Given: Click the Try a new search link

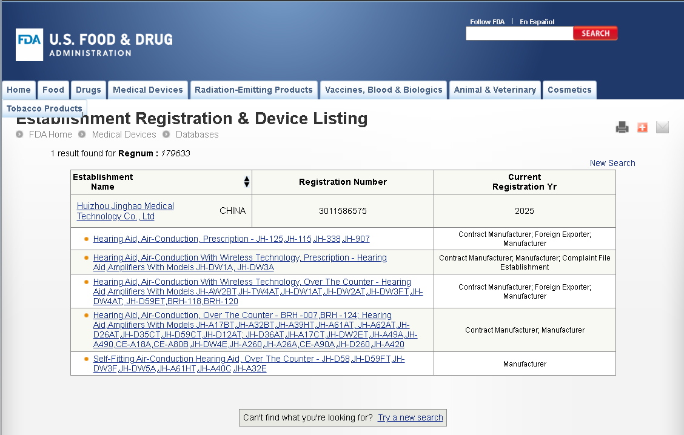Looking at the screenshot, I should pyautogui.click(x=410, y=417).
